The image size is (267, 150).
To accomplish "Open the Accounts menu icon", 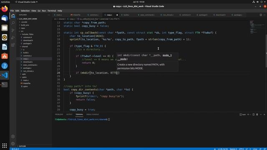I will pyautogui.click(x=13, y=136).
